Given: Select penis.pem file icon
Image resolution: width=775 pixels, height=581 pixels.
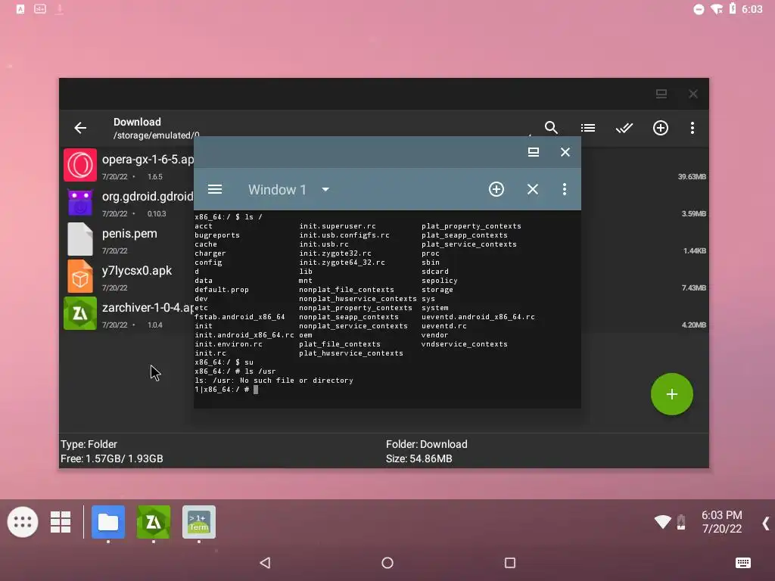Looking at the screenshot, I should point(80,239).
